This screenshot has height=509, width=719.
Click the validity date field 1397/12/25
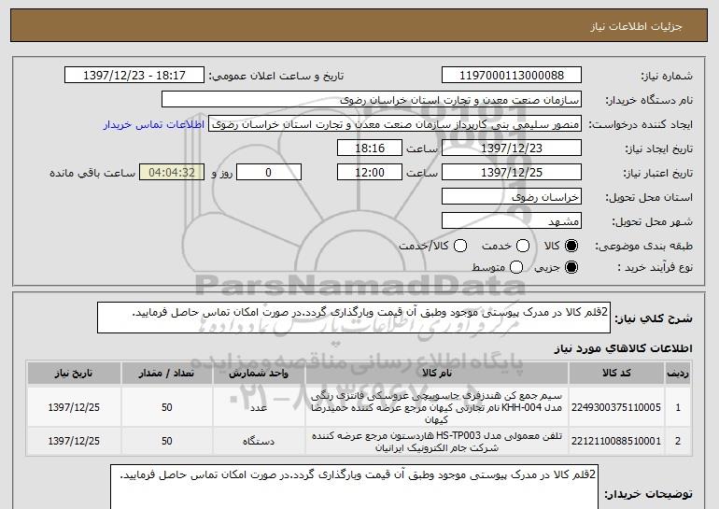pyautogui.click(x=512, y=173)
